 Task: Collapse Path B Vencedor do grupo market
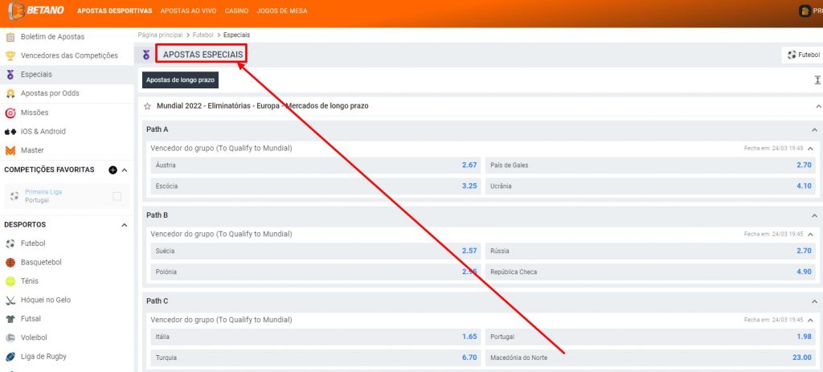810,234
